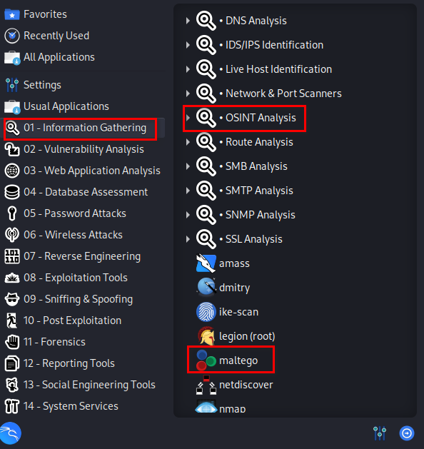
Task: Open the Settings category
Action: (x=83, y=85)
